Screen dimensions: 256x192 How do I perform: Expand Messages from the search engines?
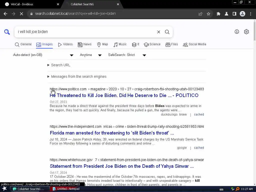tap(77, 76)
